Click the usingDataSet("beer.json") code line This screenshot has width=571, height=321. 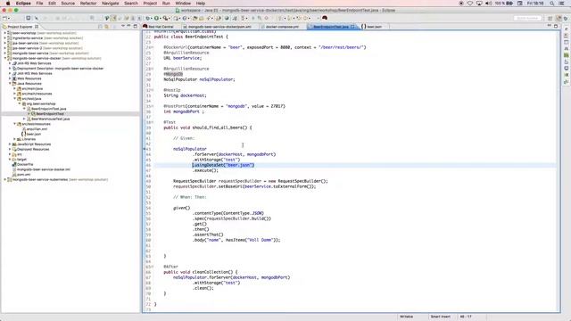223,165
